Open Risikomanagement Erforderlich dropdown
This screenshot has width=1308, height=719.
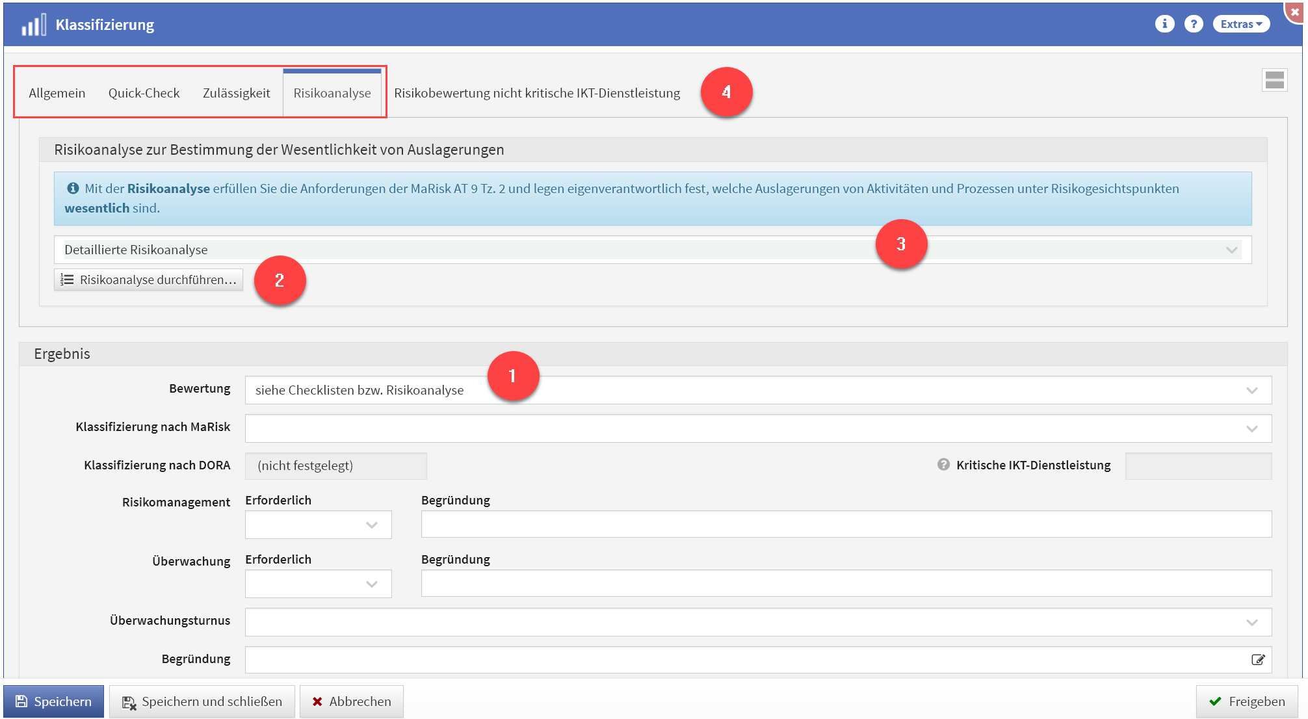pos(371,525)
